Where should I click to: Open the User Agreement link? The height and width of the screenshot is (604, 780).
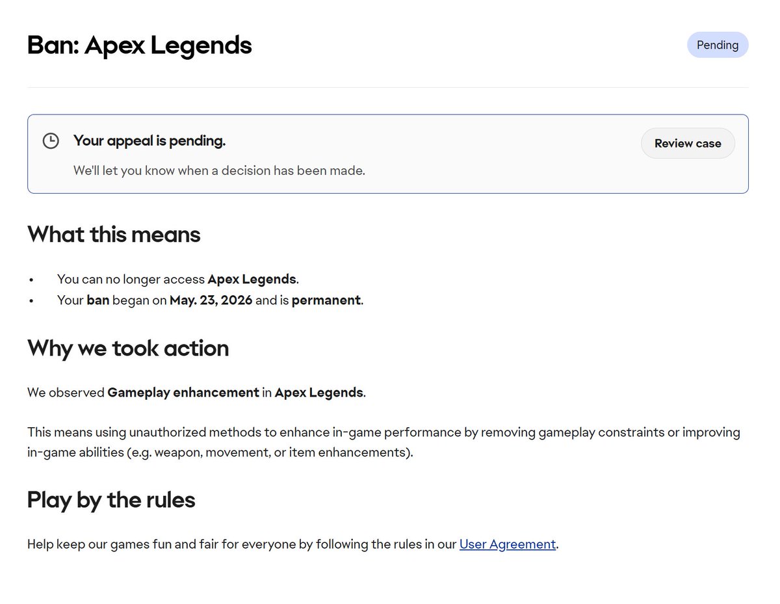[x=508, y=544]
